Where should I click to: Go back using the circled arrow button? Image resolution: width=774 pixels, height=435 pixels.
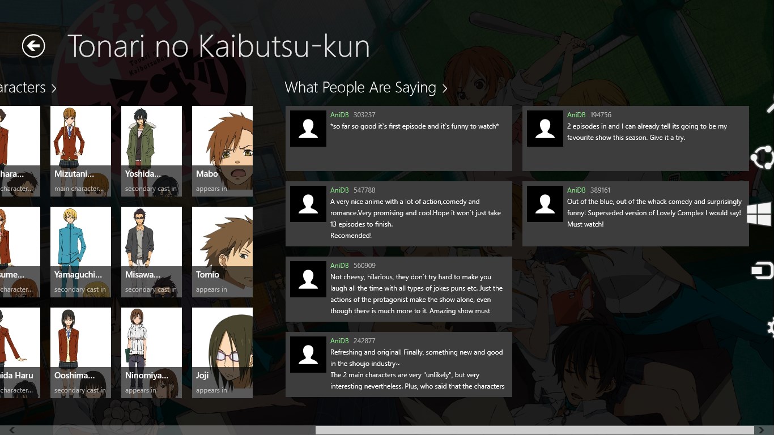coord(33,46)
